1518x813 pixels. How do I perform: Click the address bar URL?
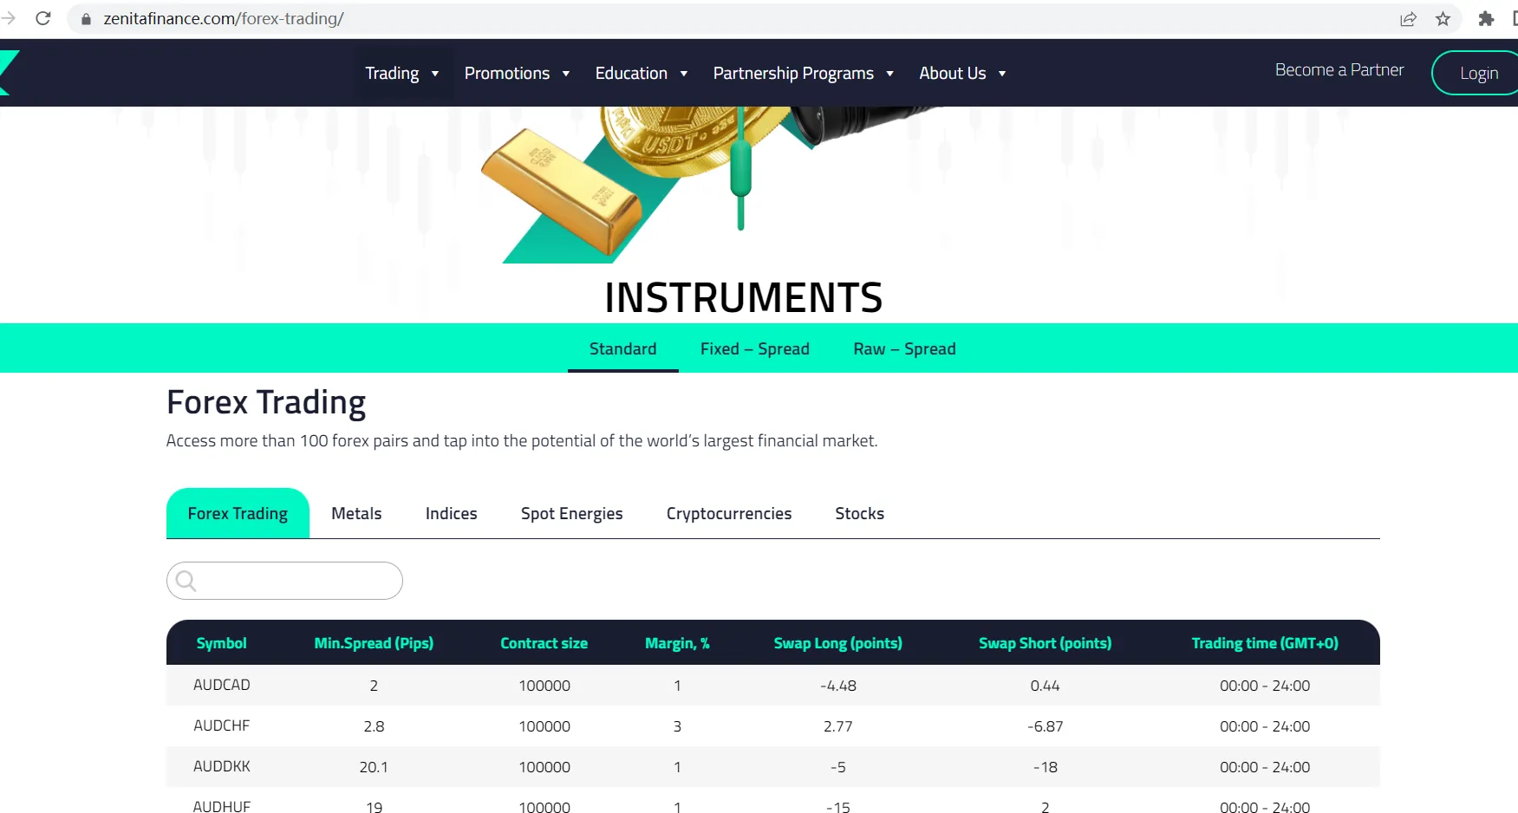pos(224,19)
